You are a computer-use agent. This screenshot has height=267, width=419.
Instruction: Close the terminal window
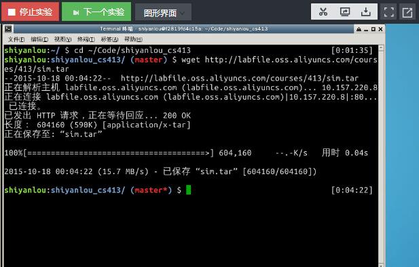pyautogui.click(x=380, y=29)
